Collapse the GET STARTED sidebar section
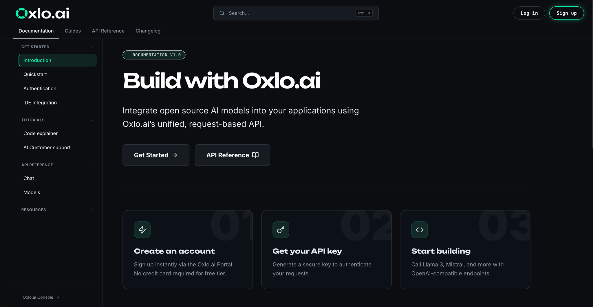 point(92,47)
